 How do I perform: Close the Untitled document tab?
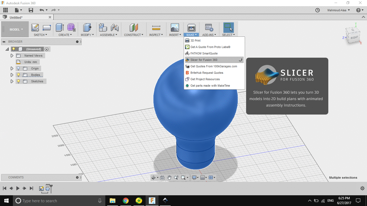[x=50, y=17]
